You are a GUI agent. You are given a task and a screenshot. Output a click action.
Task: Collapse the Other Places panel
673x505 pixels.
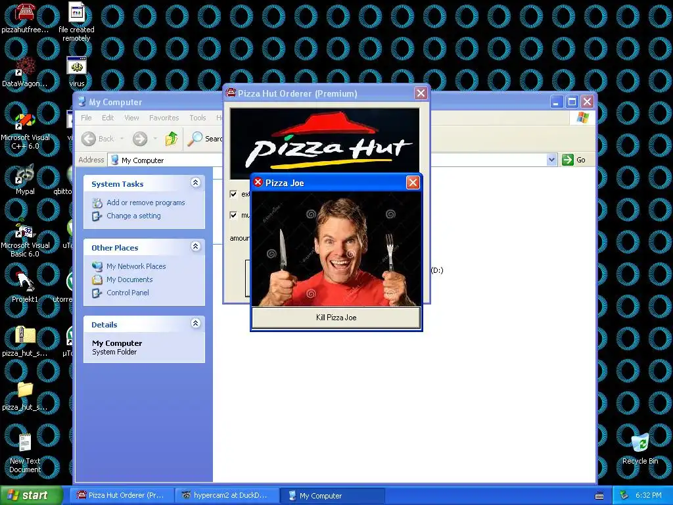click(195, 246)
